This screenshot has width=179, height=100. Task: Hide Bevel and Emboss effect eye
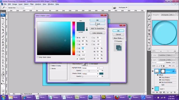(160, 82)
